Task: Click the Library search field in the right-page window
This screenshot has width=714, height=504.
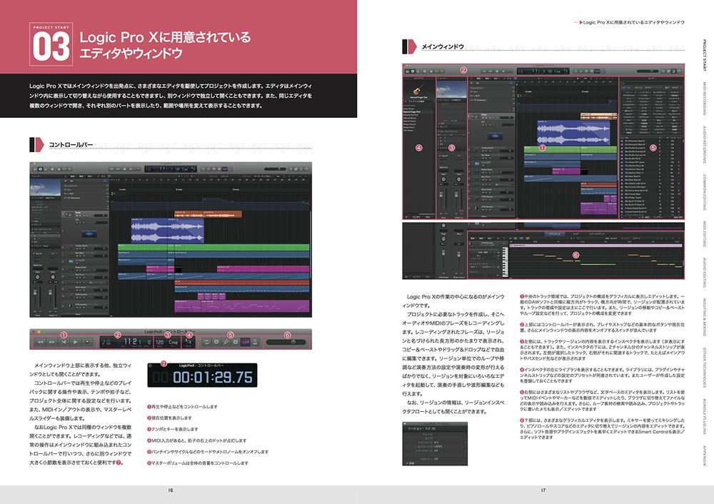Action: 419,101
